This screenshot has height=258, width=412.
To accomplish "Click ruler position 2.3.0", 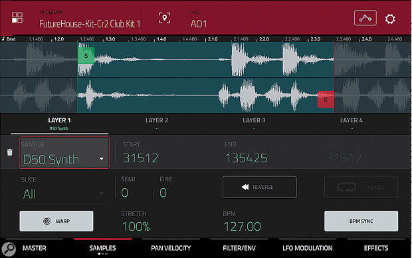I will [315, 39].
